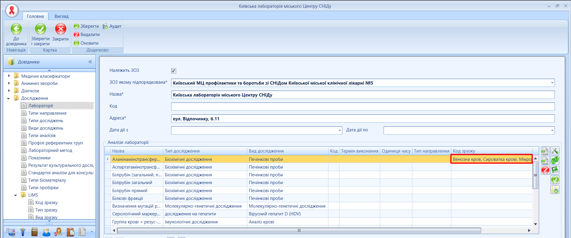Collapse the Довідники sidebar panel
This screenshot has height=238, width=571.
tap(90, 62)
